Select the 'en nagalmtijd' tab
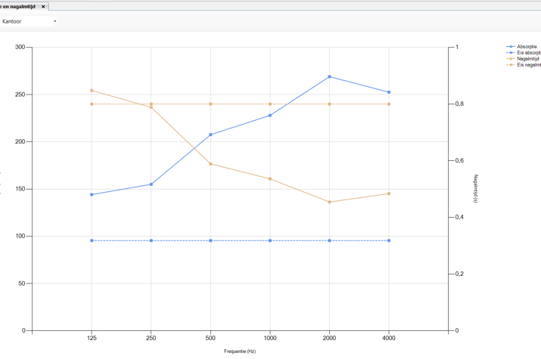Viewport: 541px width, 359px height. pos(19,6)
